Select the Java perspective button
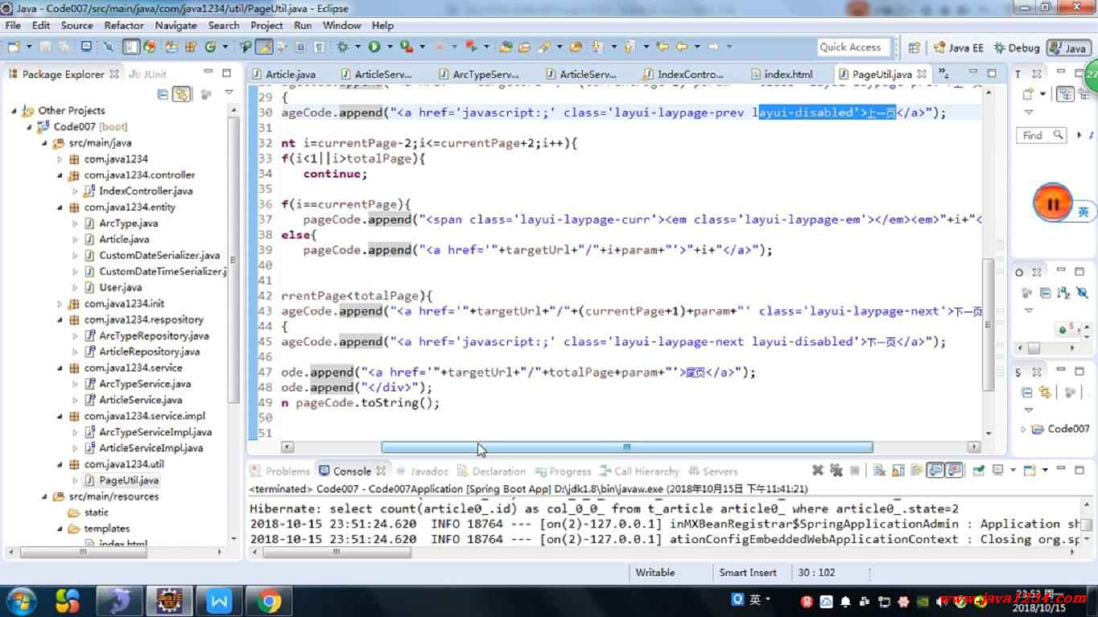Viewport: 1098px width, 617px height. pyautogui.click(x=1068, y=48)
